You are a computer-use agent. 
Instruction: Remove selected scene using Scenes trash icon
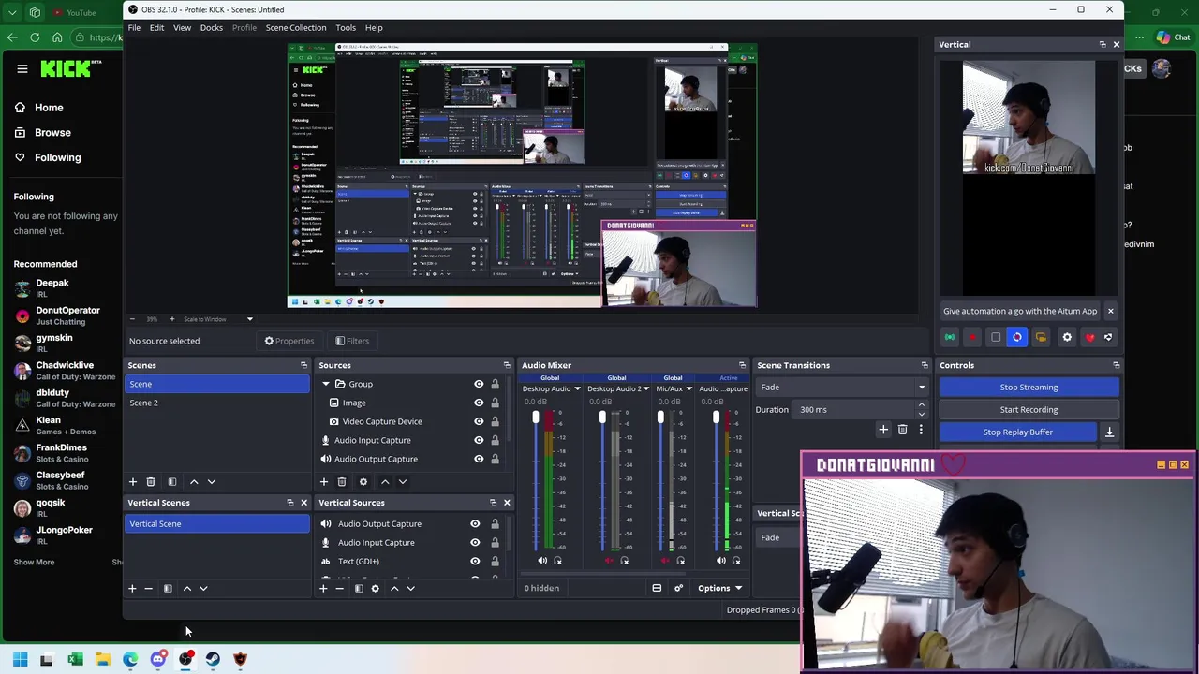150,481
